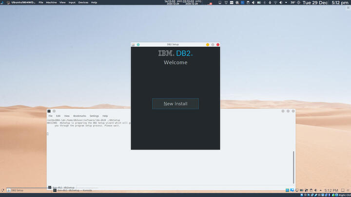351x197 pixels.
Task: Click teal pin button on DB2 Setup titlebar
Action: (138, 45)
